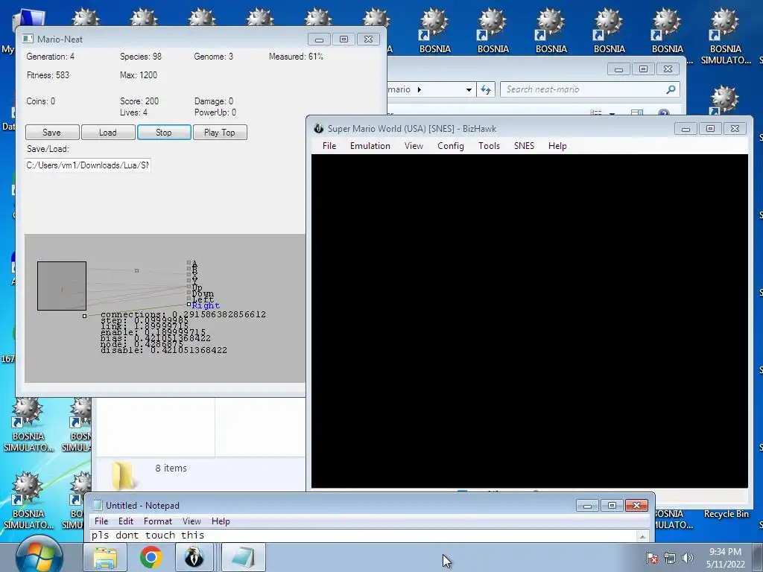Open BizHawk Config menu
The image size is (763, 572).
tap(451, 146)
